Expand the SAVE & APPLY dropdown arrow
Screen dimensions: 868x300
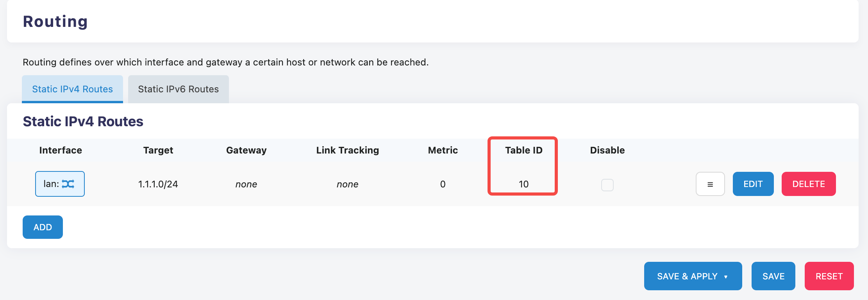coord(726,277)
